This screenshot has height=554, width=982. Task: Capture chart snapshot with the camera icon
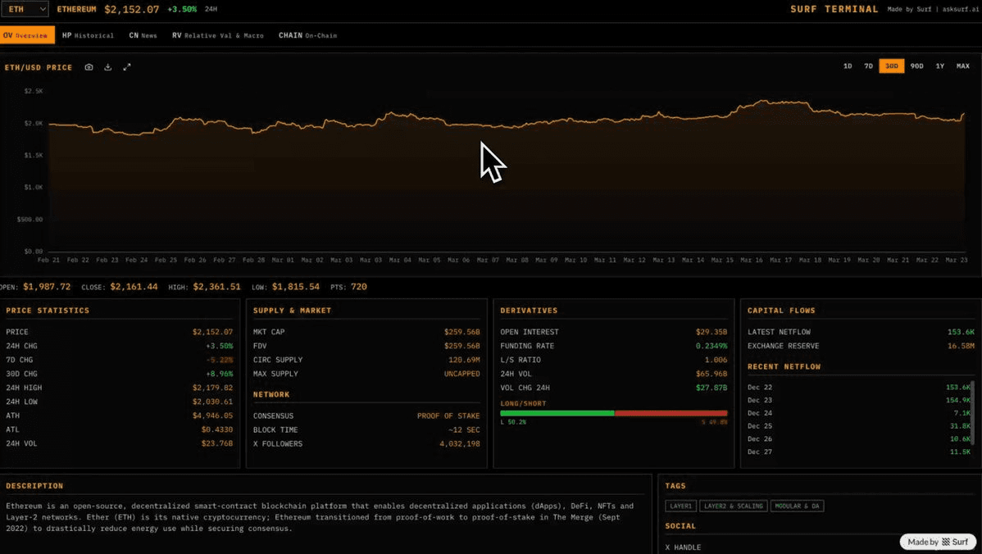pyautogui.click(x=89, y=67)
